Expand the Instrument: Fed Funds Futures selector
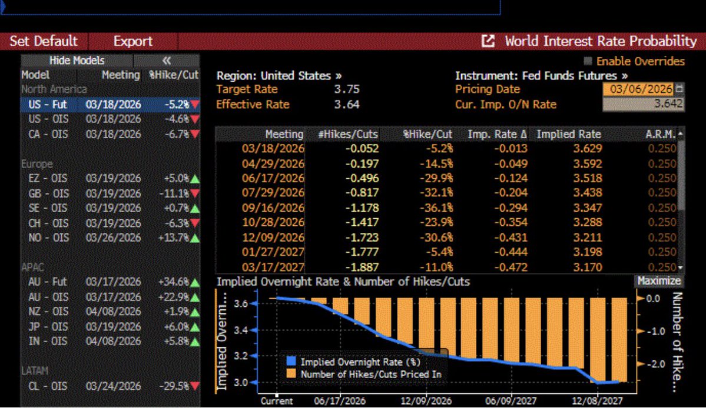The width and height of the screenshot is (706, 408). point(541,76)
